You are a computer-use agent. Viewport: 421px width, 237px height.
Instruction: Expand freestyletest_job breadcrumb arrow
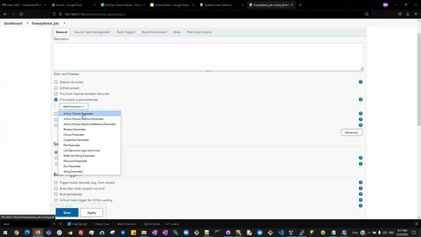(x=64, y=24)
